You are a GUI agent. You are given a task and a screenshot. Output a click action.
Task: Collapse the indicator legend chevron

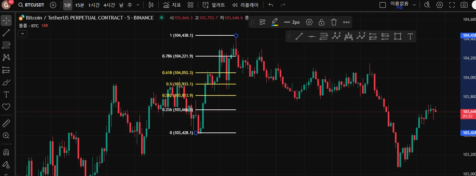pos(22,33)
